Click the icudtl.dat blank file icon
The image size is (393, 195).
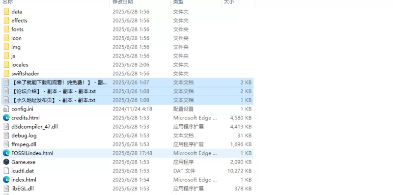click(6, 171)
